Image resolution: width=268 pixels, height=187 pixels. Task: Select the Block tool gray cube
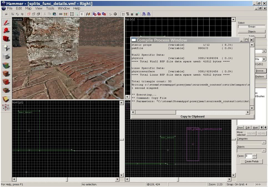[6, 56]
